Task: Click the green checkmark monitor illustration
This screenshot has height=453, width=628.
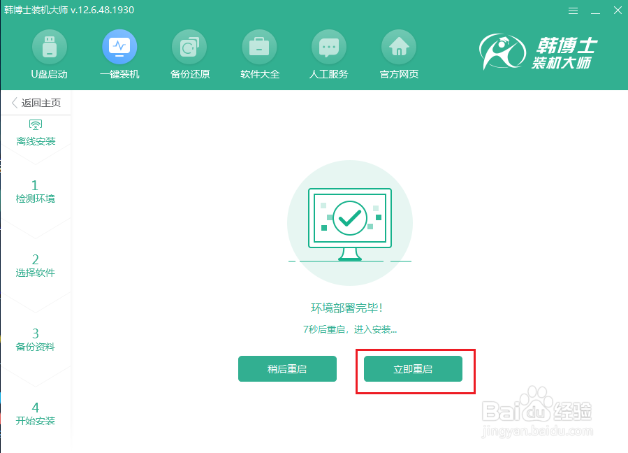Action: pyautogui.click(x=349, y=220)
